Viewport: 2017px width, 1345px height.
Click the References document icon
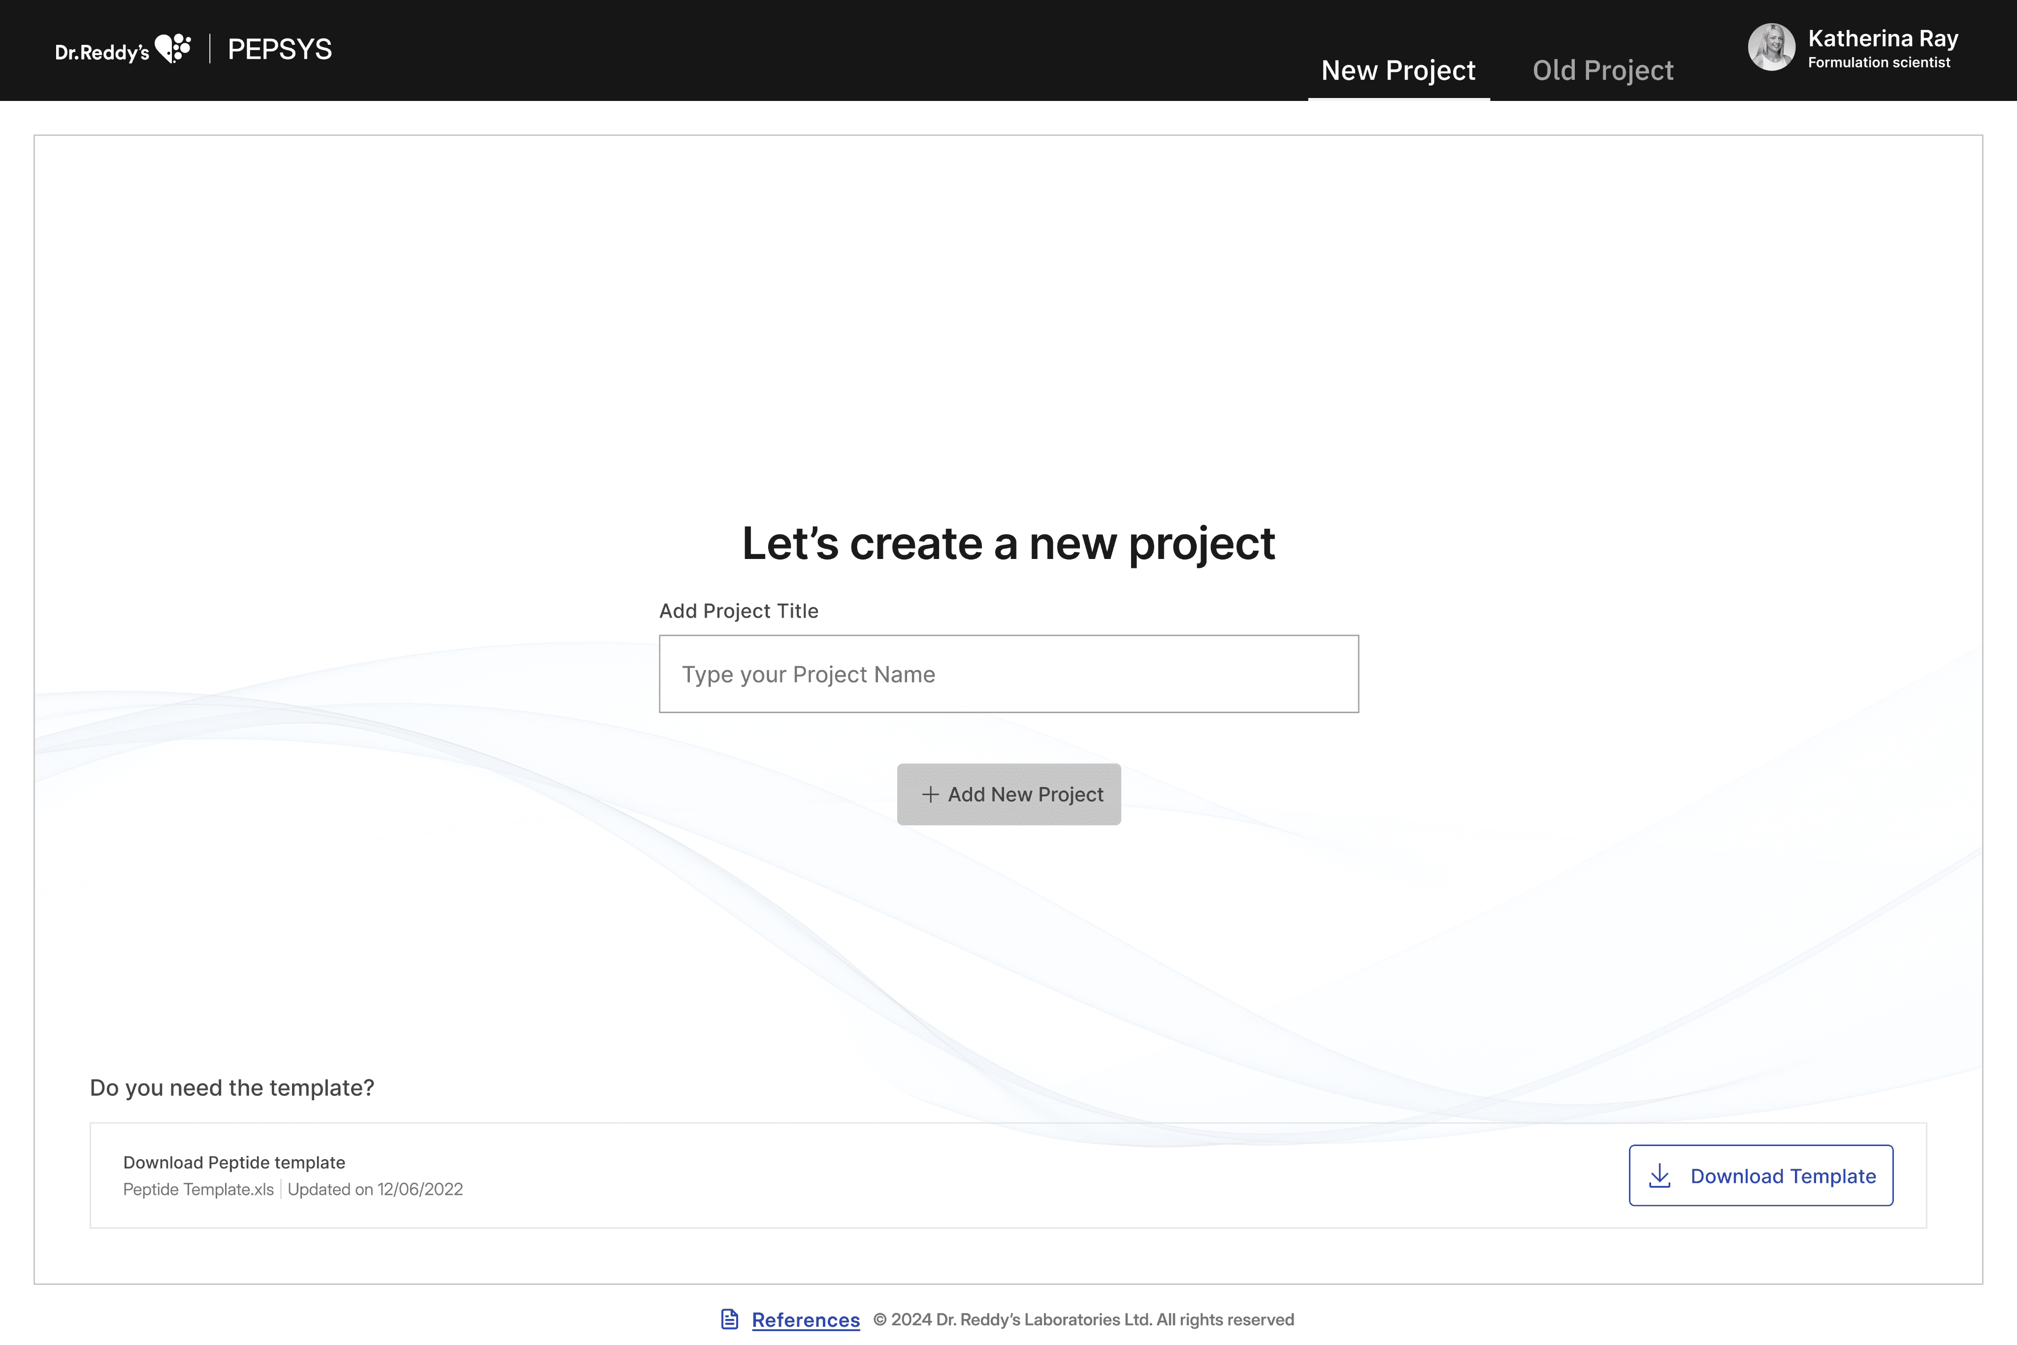[730, 1319]
